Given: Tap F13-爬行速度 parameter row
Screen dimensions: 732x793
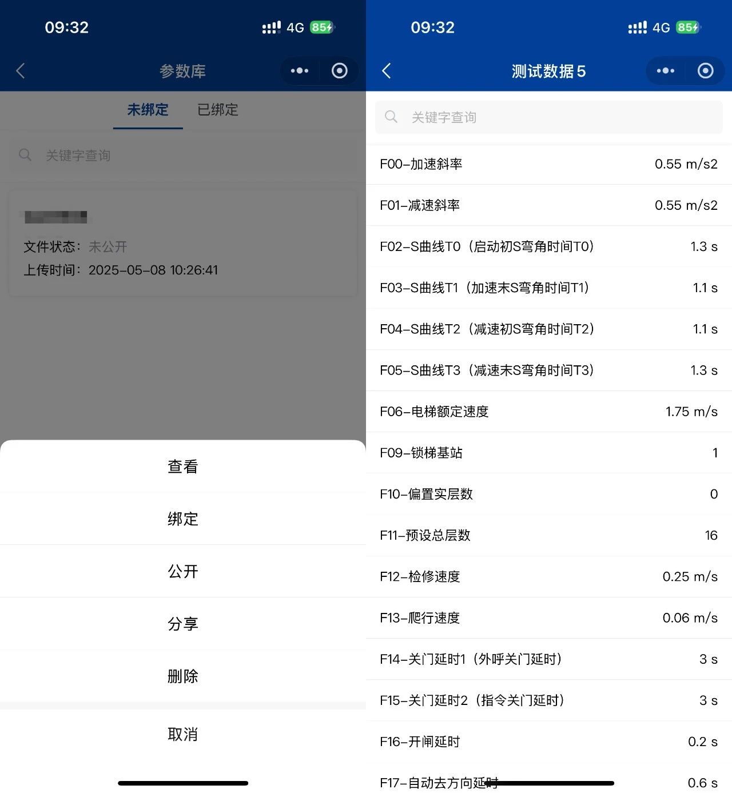Looking at the screenshot, I should coord(548,618).
